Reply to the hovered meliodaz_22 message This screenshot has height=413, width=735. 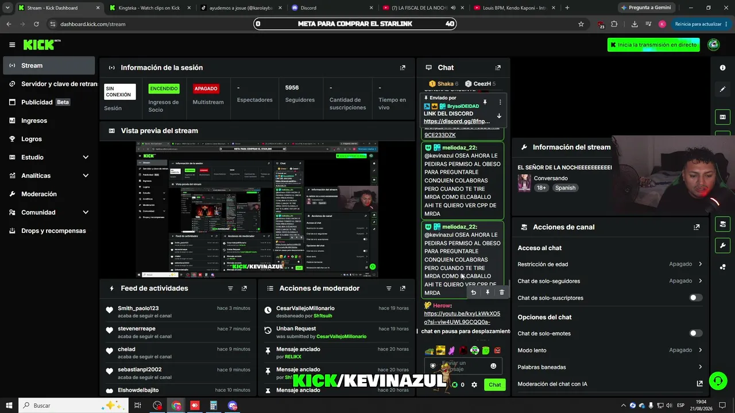pyautogui.click(x=473, y=293)
